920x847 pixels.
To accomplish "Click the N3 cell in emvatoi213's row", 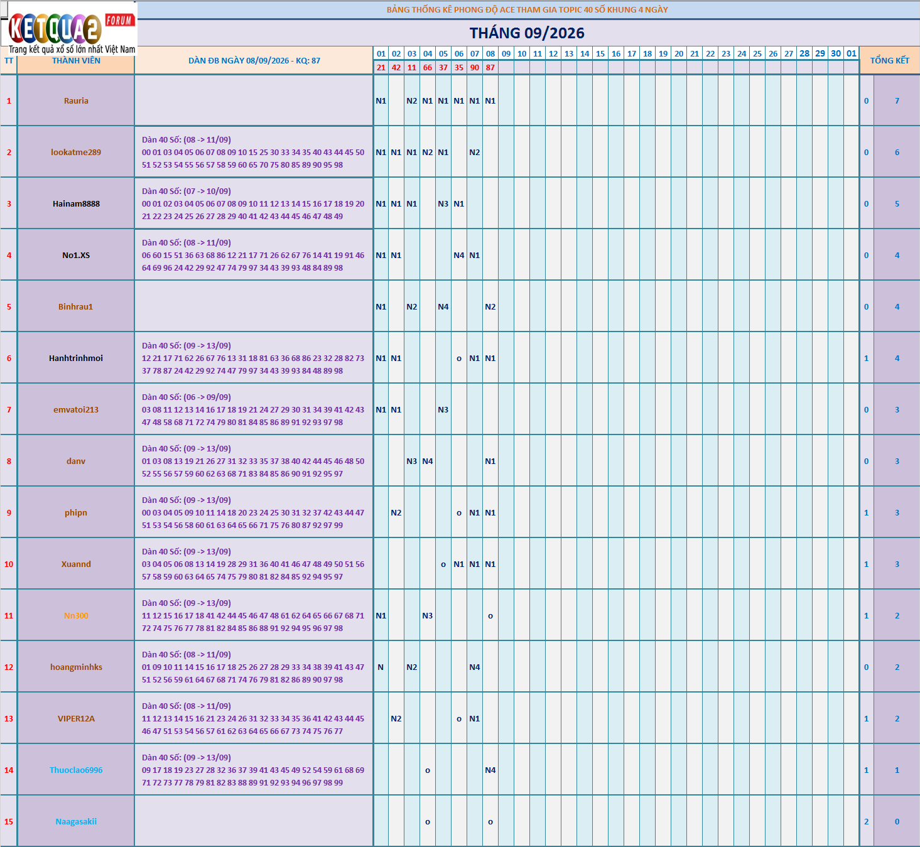I will tap(443, 409).
